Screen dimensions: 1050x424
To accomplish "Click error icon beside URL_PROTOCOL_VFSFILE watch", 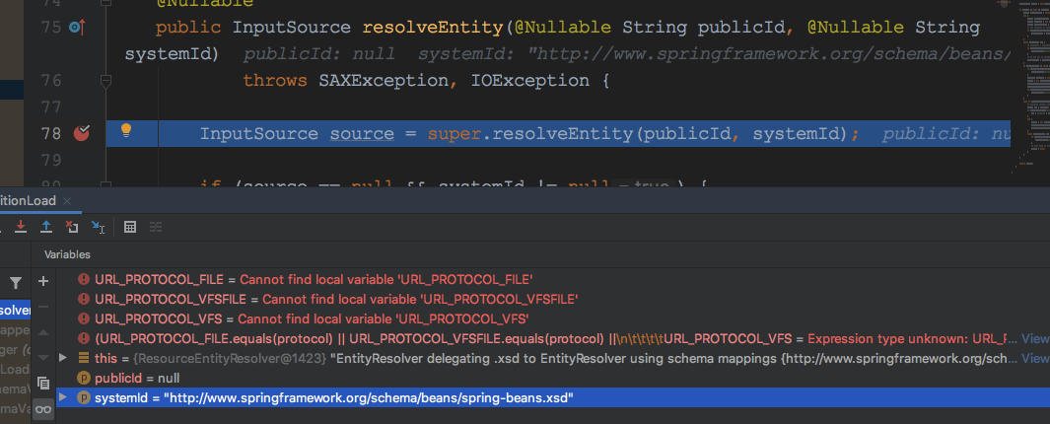I will [84, 299].
